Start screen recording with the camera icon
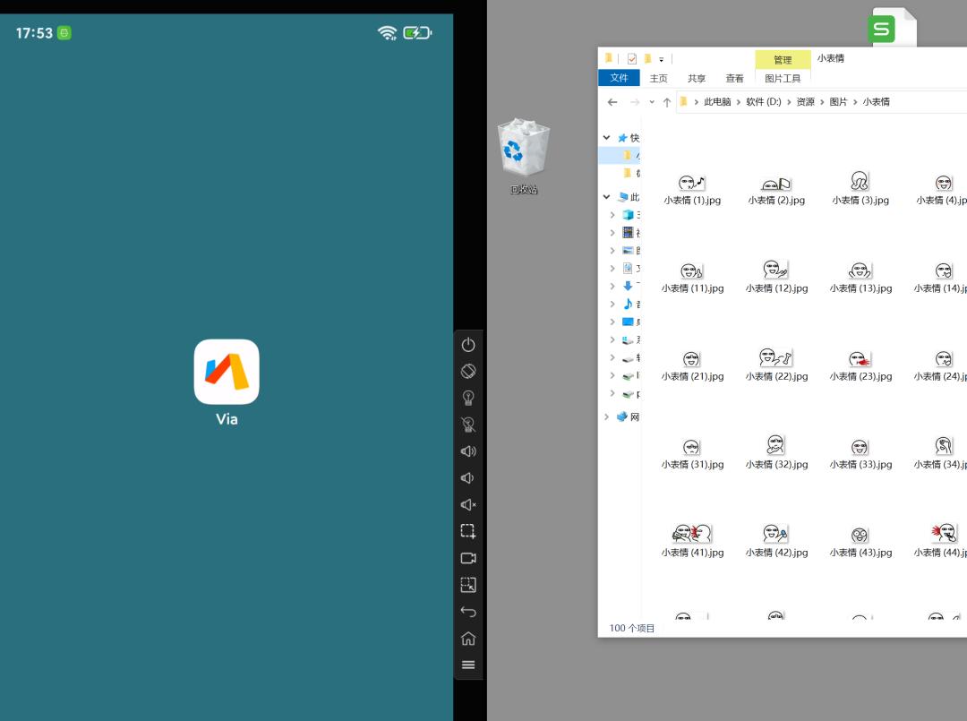 tap(467, 558)
